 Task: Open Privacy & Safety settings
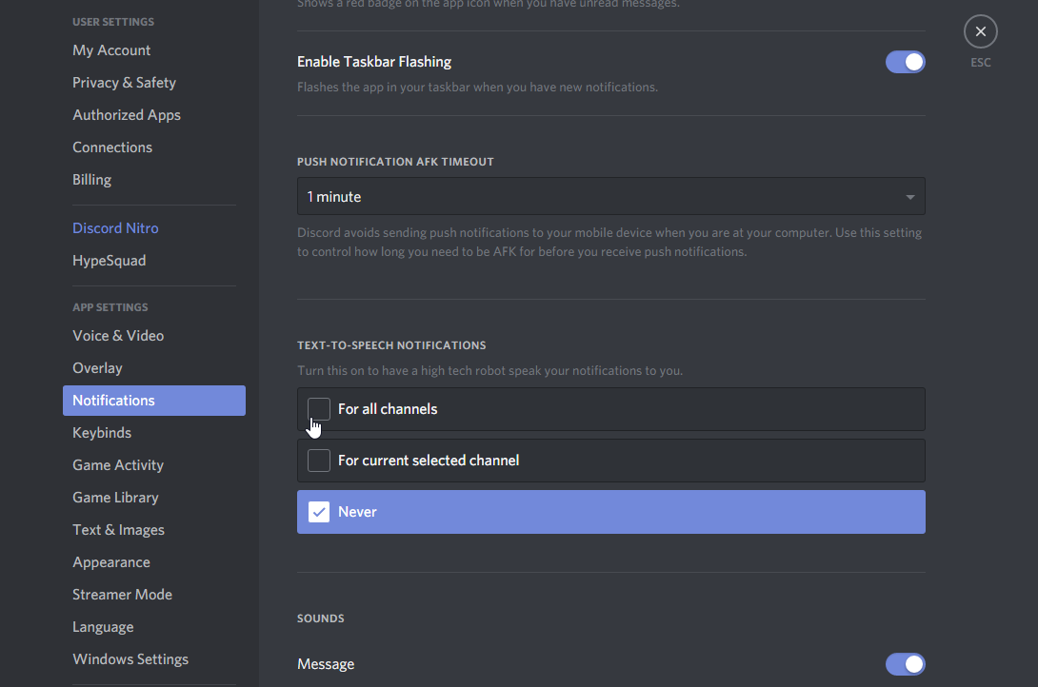tap(124, 82)
